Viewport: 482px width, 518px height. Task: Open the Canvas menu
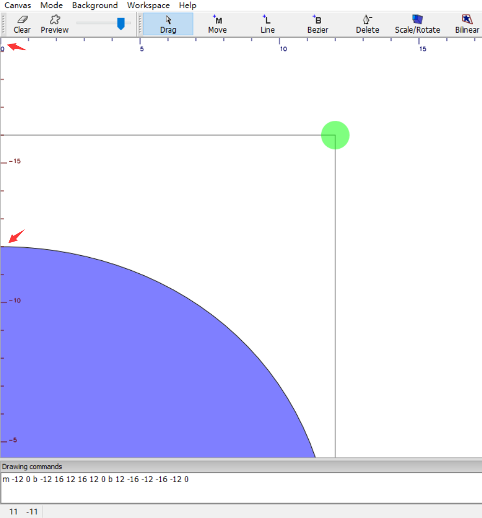pos(18,5)
